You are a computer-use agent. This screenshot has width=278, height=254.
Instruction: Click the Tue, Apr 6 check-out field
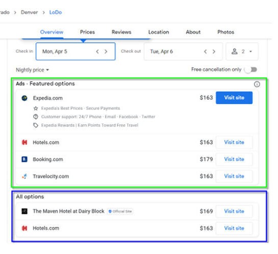click(183, 51)
